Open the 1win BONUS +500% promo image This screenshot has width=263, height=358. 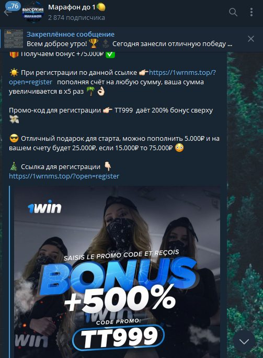tap(117, 272)
